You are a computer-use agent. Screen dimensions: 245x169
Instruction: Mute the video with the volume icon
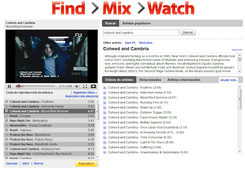click(x=77, y=86)
